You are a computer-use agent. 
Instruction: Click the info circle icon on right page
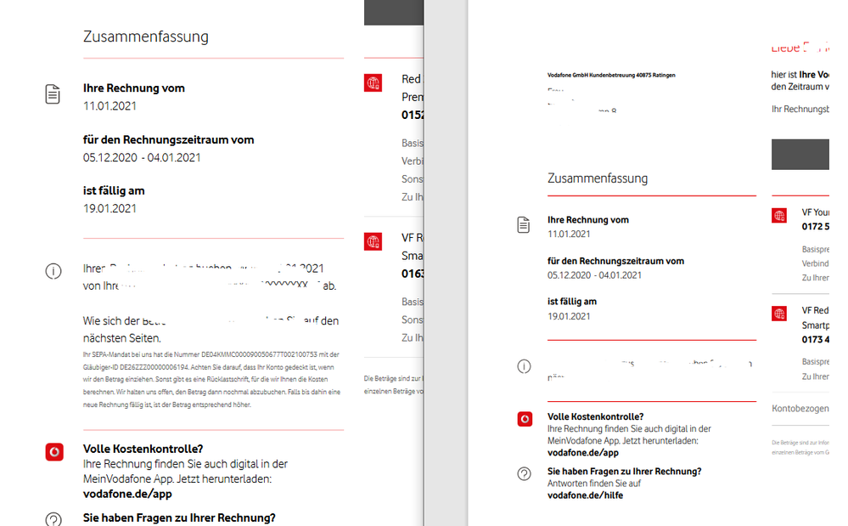tap(524, 366)
